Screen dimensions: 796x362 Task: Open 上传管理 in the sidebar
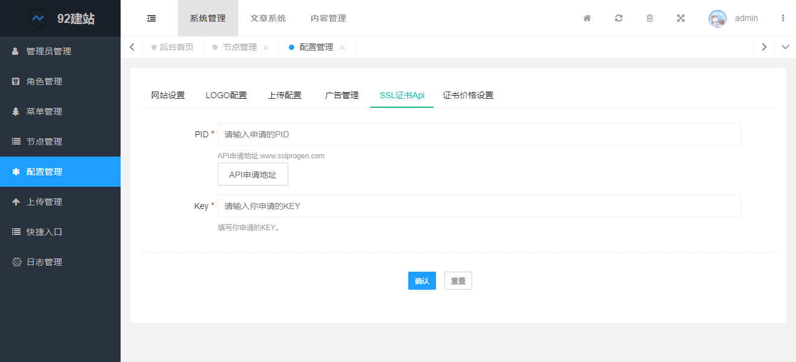coord(60,202)
